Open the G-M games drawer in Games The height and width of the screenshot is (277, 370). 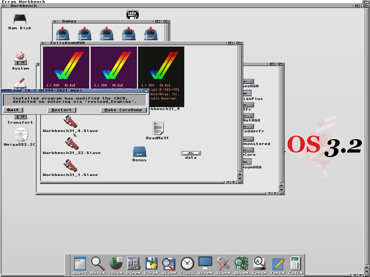click(107, 33)
